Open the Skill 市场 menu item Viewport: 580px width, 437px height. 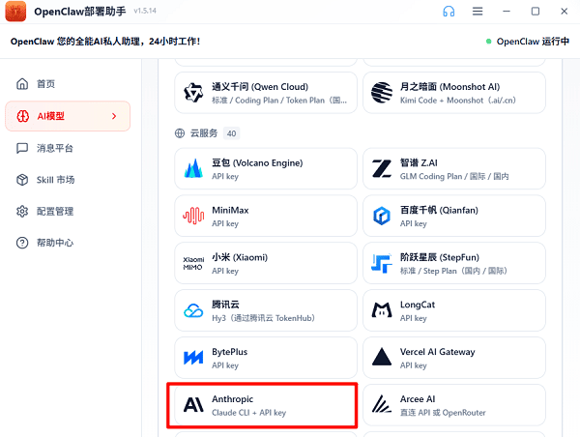point(68,180)
